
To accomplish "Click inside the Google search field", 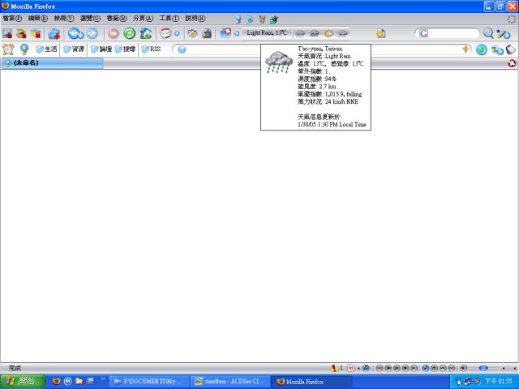I will tap(447, 33).
